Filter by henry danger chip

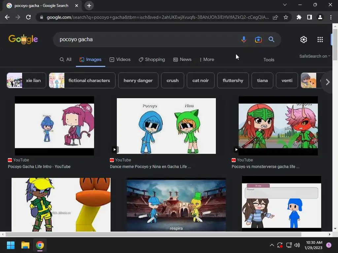138,80
